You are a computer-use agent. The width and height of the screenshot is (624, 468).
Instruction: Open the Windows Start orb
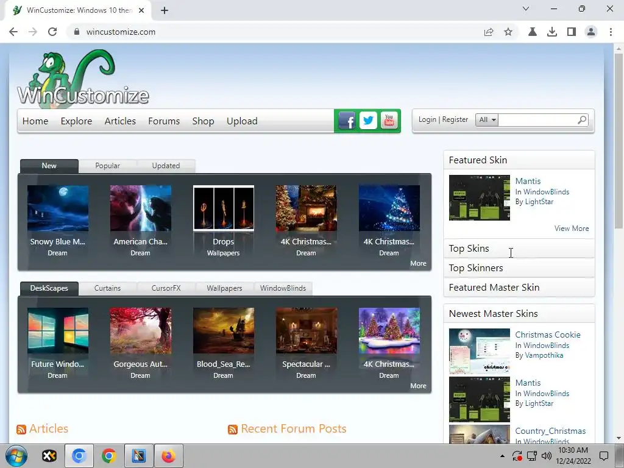[x=16, y=456]
